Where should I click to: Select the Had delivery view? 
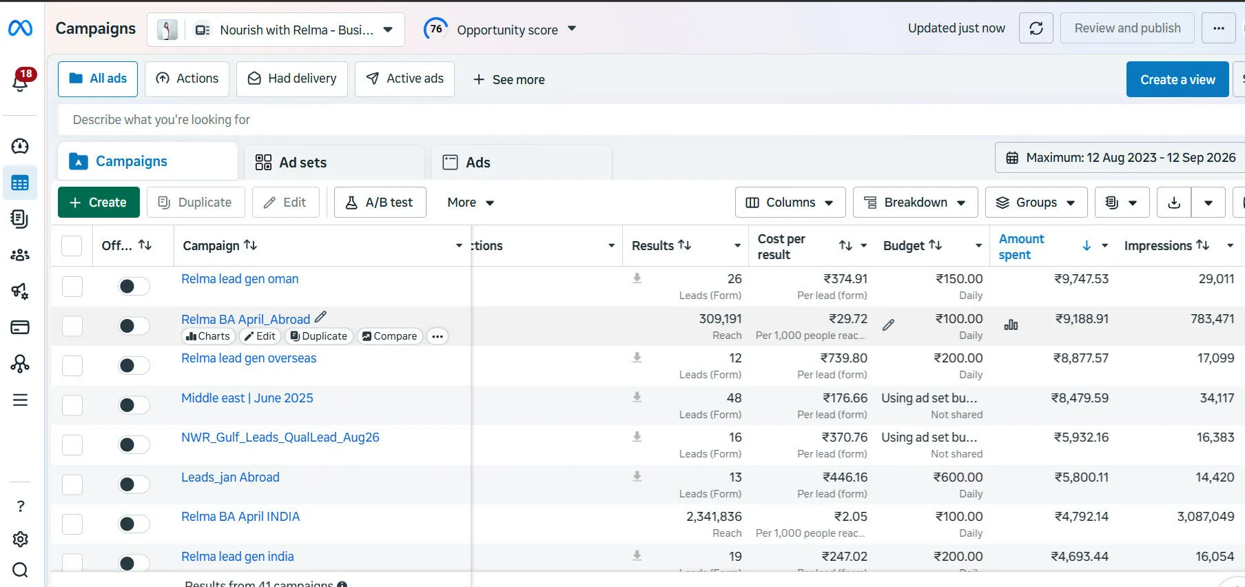(292, 79)
